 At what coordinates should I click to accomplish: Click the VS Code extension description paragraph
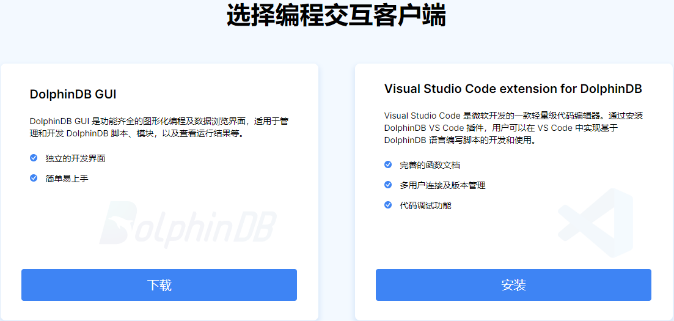[x=513, y=128]
